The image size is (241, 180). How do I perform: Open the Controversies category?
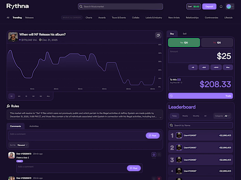click(x=211, y=17)
